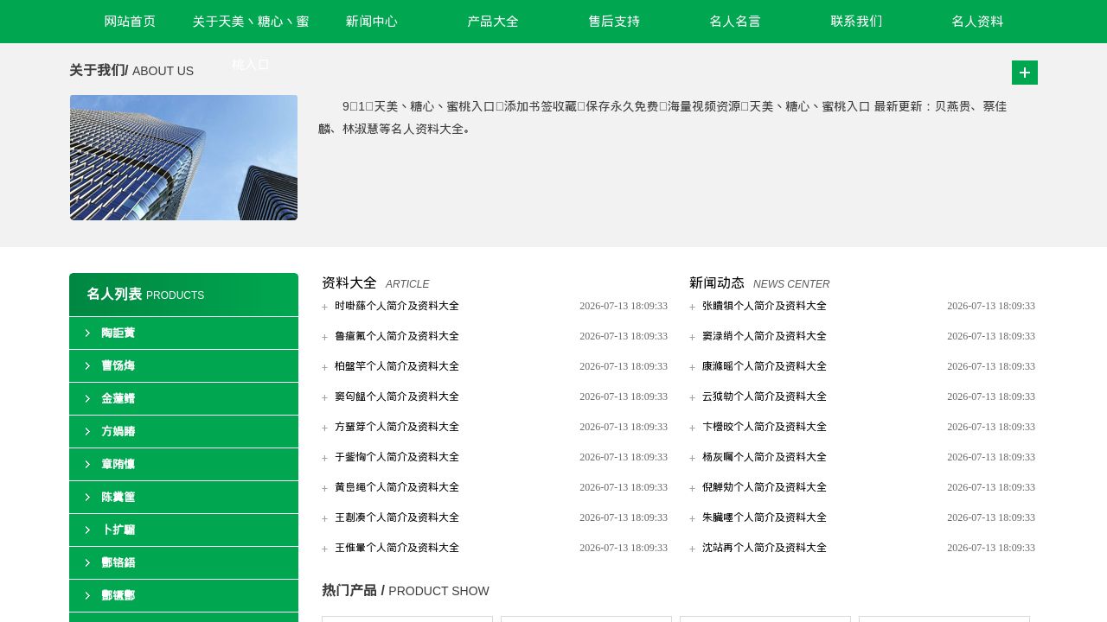The image size is (1107, 622).
Task: Open news item 窦渌绡个人简介及资料大全
Action: pyautogui.click(x=765, y=336)
